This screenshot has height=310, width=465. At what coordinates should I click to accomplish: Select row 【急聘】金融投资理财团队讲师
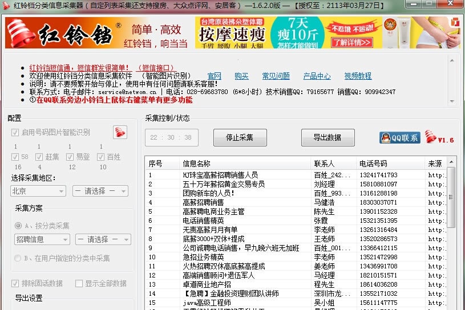(x=296, y=293)
